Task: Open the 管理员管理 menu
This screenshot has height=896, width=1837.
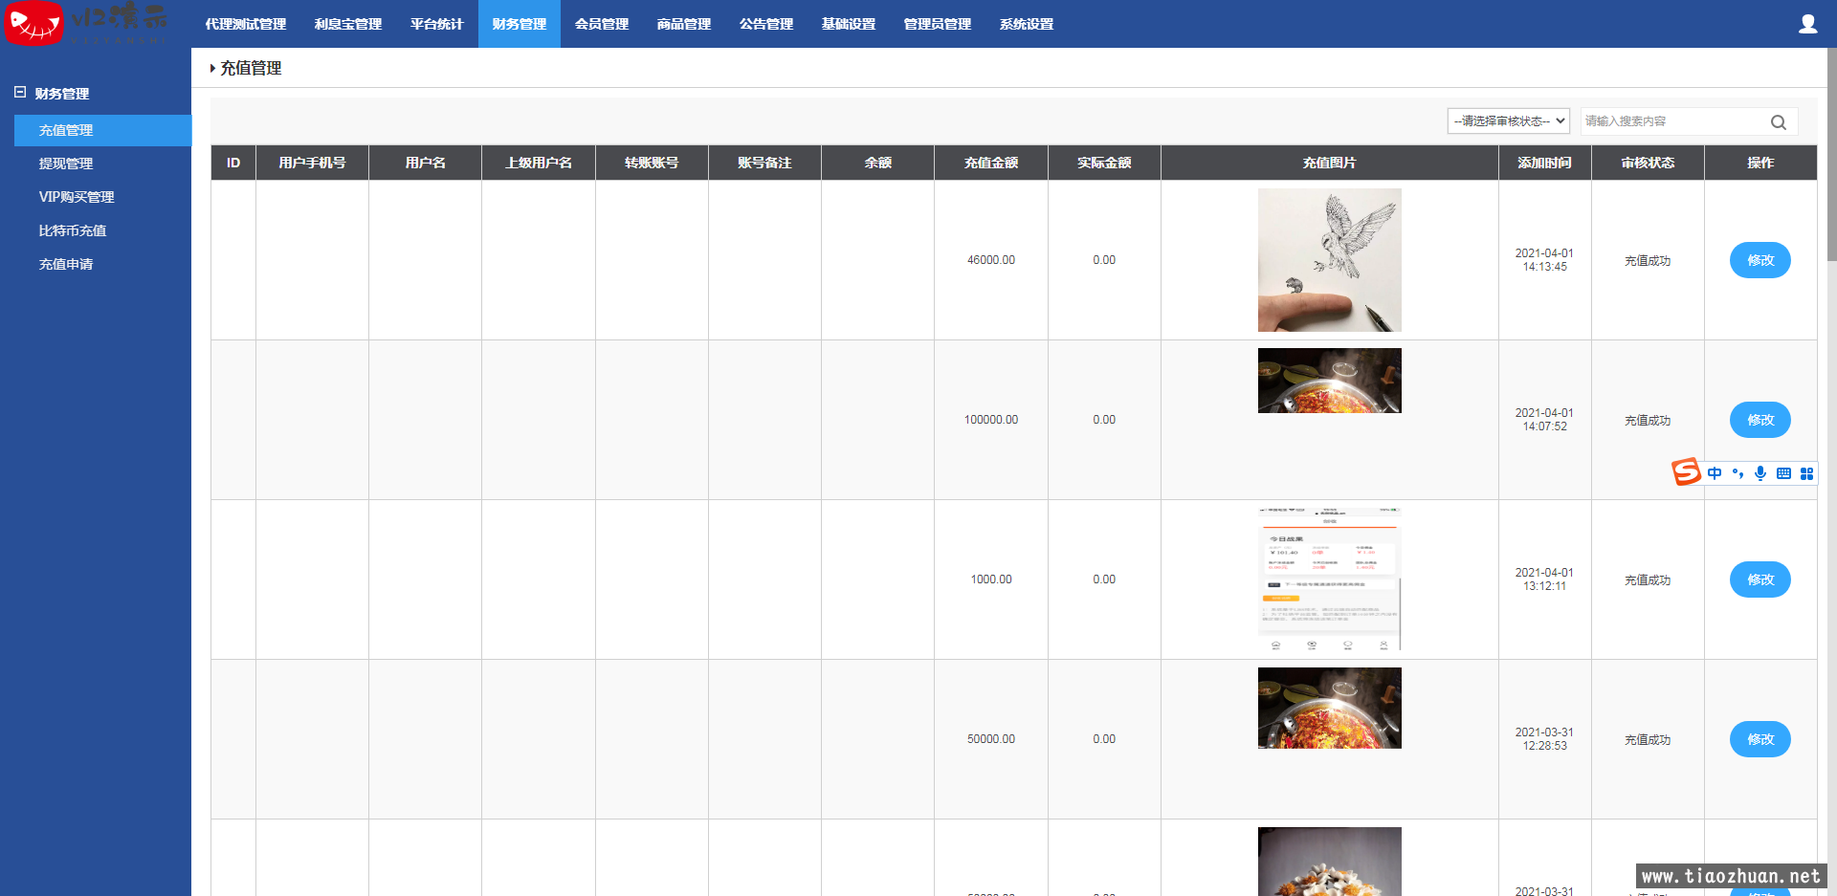Action: [x=938, y=24]
